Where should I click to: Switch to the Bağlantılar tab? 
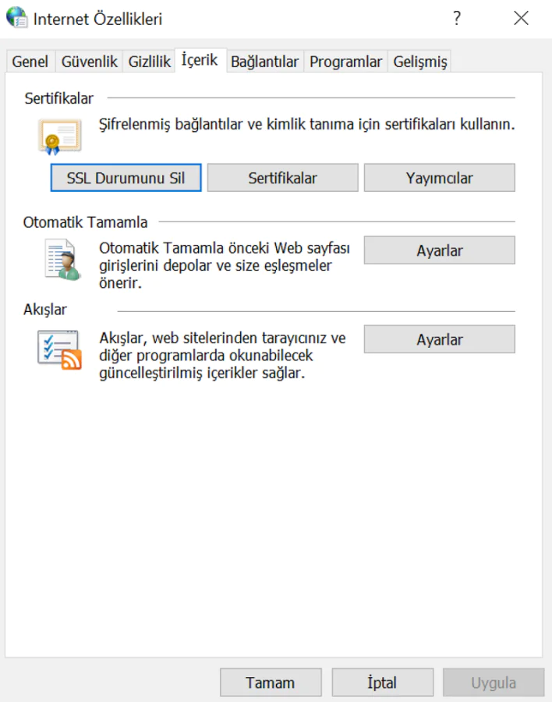(264, 60)
